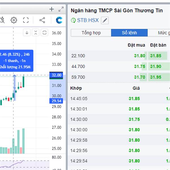
Task: Click the collapse pane arrows button
Action: pyautogui.click(x=36, y=33)
